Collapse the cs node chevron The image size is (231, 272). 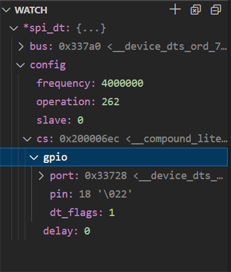click(27, 139)
